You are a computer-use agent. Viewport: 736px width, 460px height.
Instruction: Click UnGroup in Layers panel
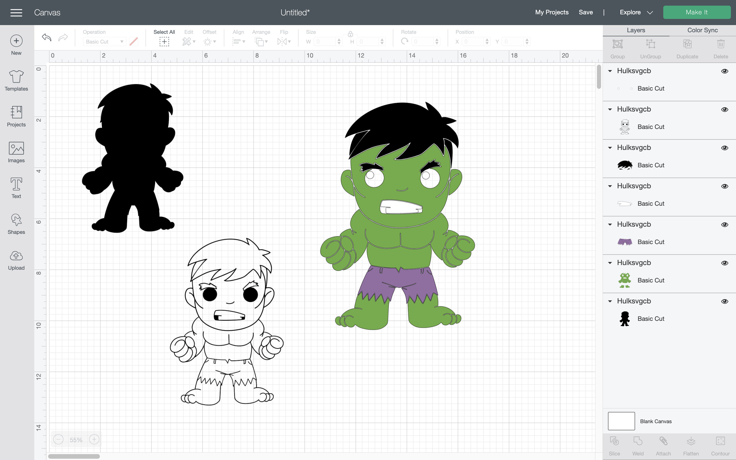tap(650, 49)
